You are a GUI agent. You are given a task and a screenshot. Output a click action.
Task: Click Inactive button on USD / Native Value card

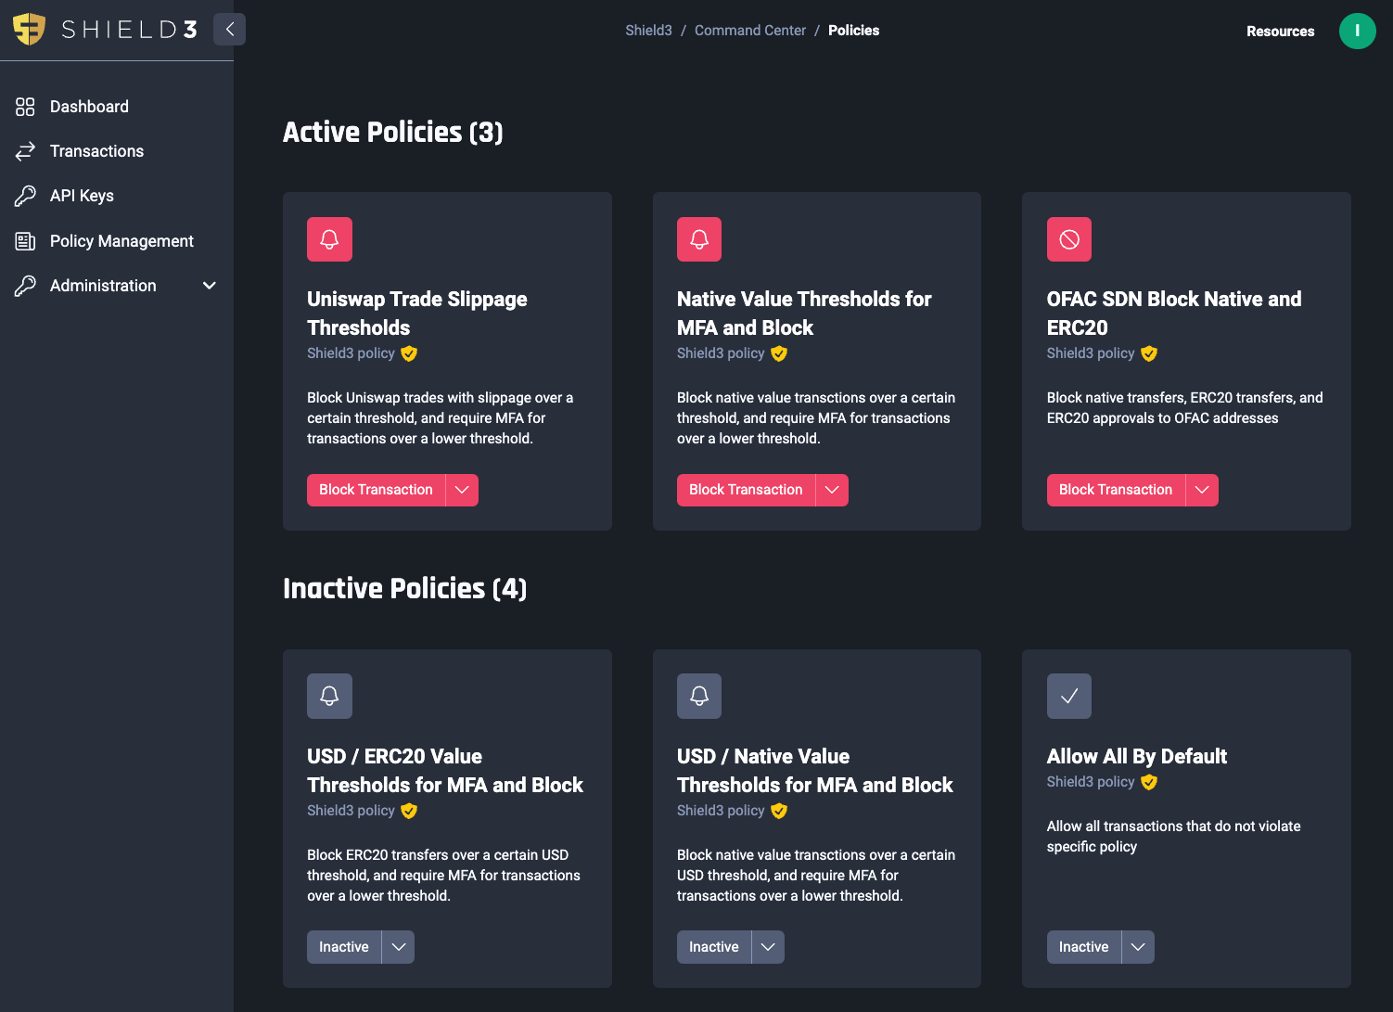click(x=714, y=947)
